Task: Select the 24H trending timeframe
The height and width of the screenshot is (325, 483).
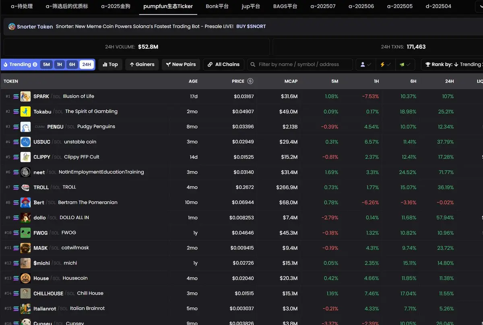Action: [87, 64]
